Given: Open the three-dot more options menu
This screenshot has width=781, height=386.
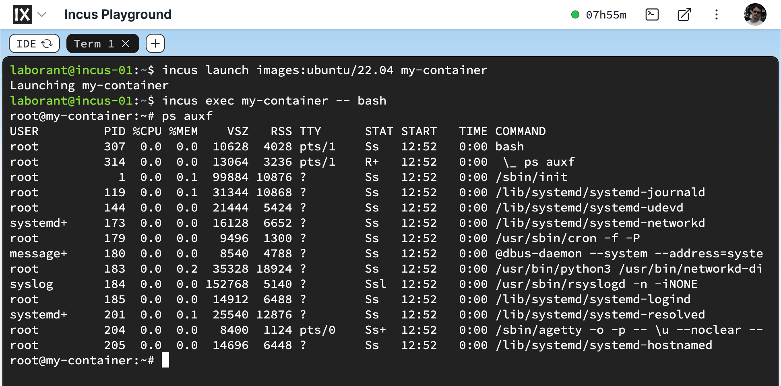Looking at the screenshot, I should [x=717, y=14].
